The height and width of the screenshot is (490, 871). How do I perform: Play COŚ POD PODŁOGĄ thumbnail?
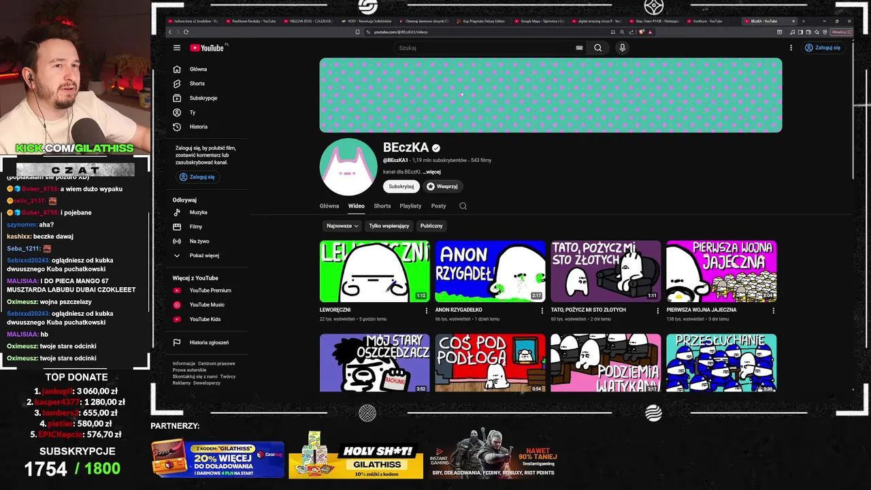point(490,363)
